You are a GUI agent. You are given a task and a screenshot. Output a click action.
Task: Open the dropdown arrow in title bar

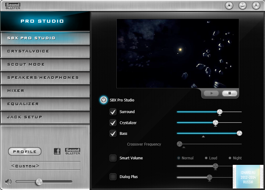click(229, 6)
